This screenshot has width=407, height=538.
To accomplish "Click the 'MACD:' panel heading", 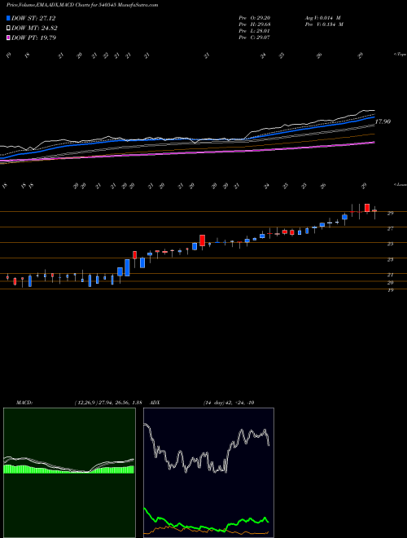I will click(x=24, y=403).
